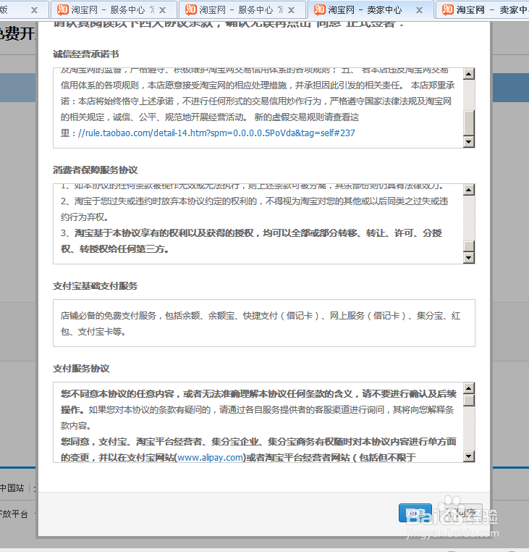This screenshot has width=529, height=552.
Task: Click the 不同意 (Disagree) button
Action: (461, 513)
